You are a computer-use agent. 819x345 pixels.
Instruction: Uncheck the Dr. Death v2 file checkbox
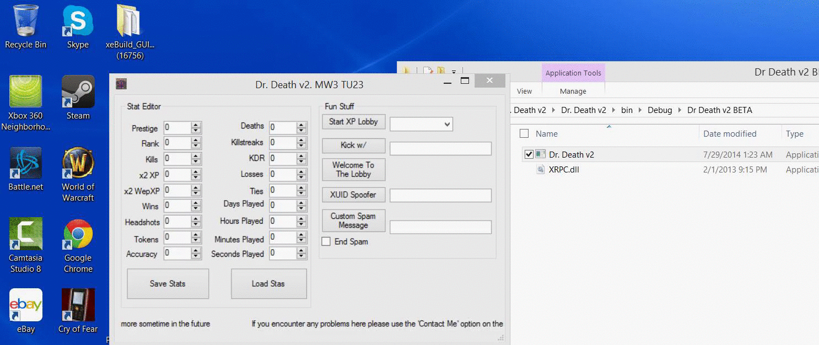(x=529, y=155)
